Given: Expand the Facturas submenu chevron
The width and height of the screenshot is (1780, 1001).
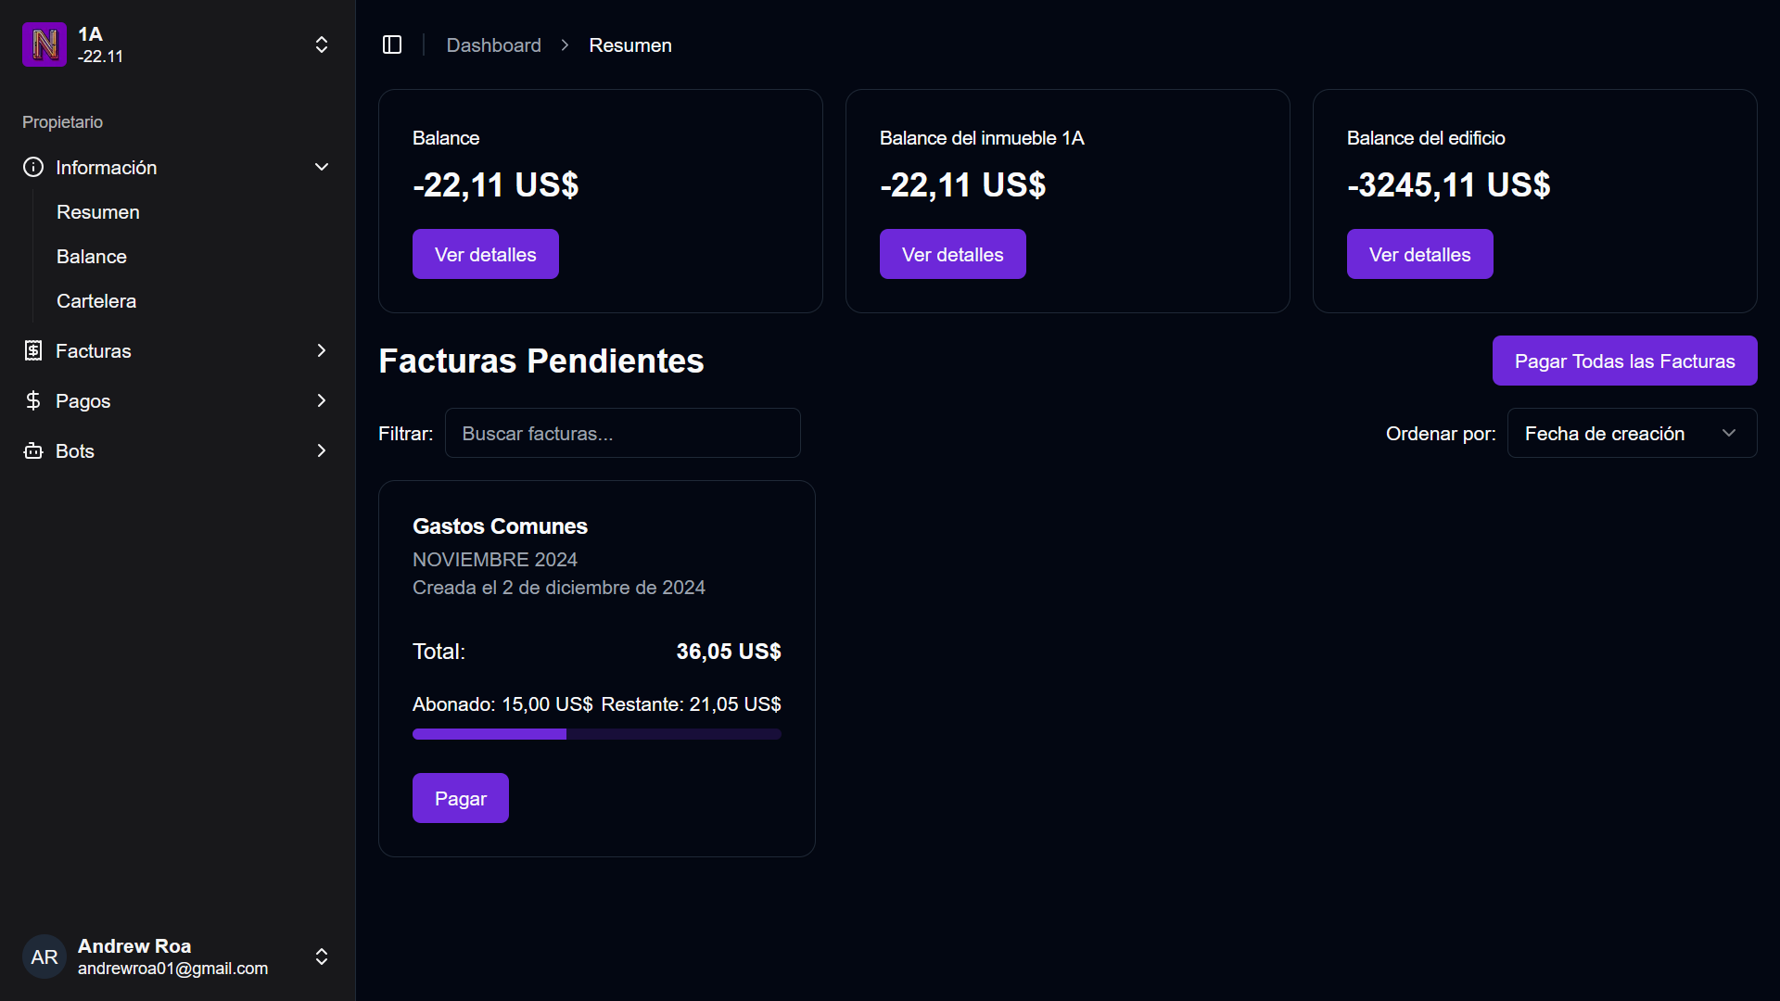Looking at the screenshot, I should coord(322,350).
